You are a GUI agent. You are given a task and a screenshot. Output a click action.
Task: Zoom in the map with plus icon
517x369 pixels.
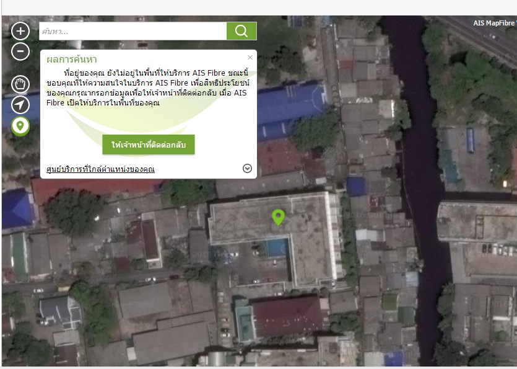point(20,31)
